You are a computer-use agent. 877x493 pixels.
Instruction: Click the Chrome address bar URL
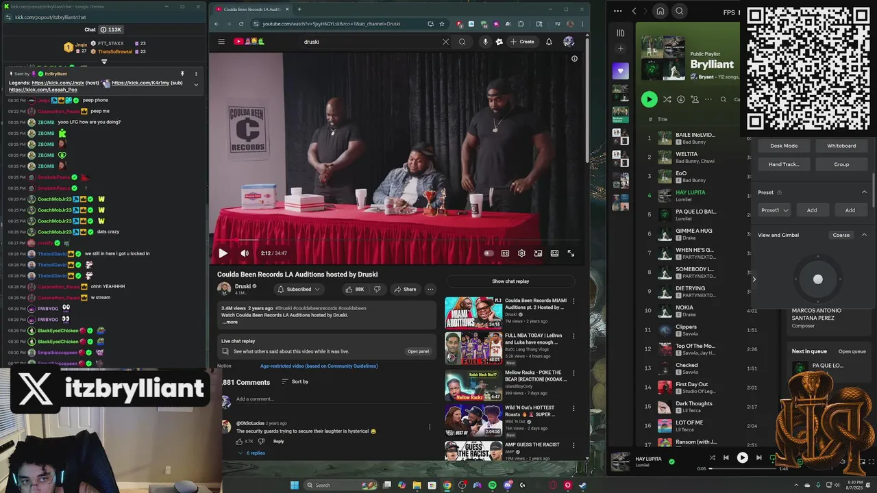tap(332, 24)
